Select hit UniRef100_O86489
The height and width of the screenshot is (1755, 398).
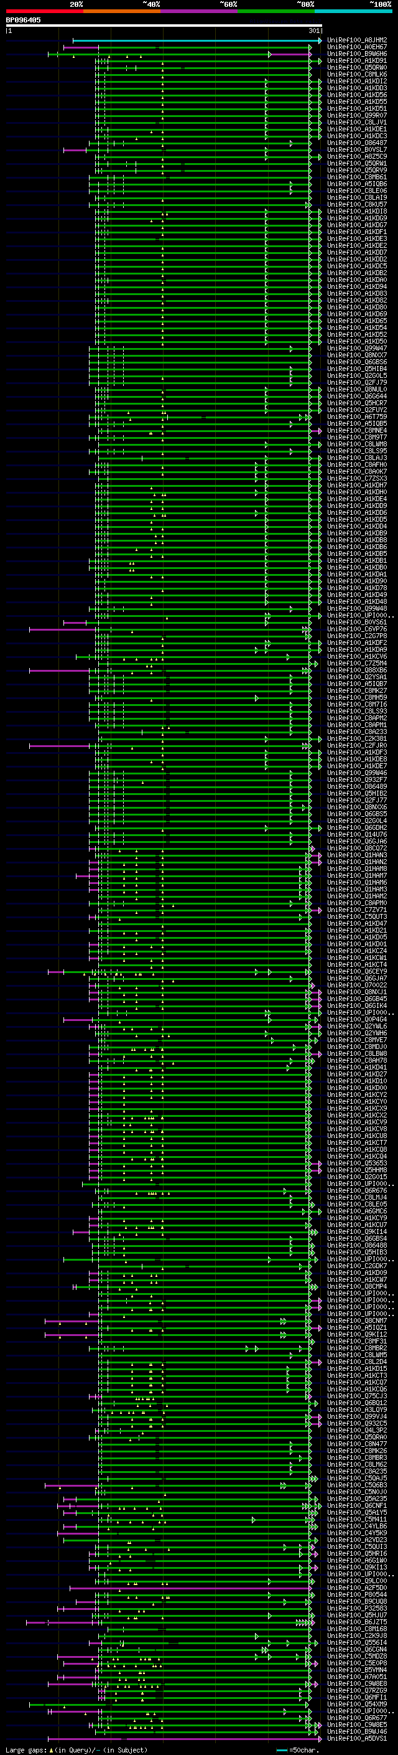click(x=357, y=786)
